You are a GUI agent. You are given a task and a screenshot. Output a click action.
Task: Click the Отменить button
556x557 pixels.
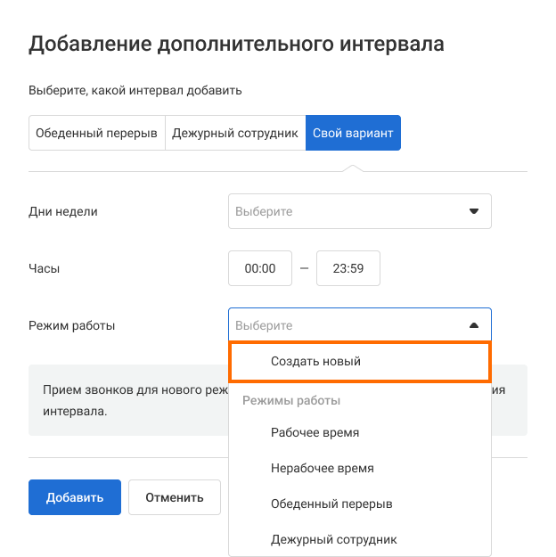tap(175, 497)
